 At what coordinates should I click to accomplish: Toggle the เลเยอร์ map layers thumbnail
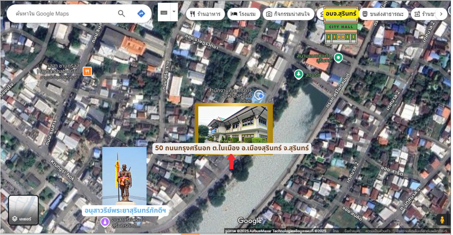(x=23, y=210)
